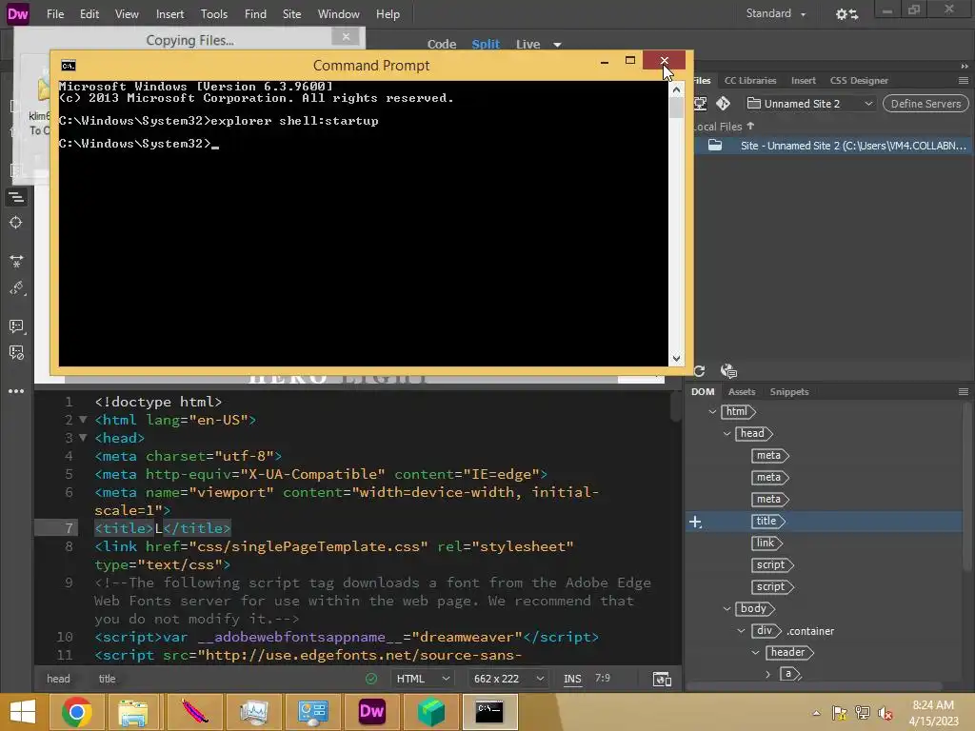Image resolution: width=975 pixels, height=731 pixels.
Task: Open the DOM panel options menu icon
Action: click(964, 391)
